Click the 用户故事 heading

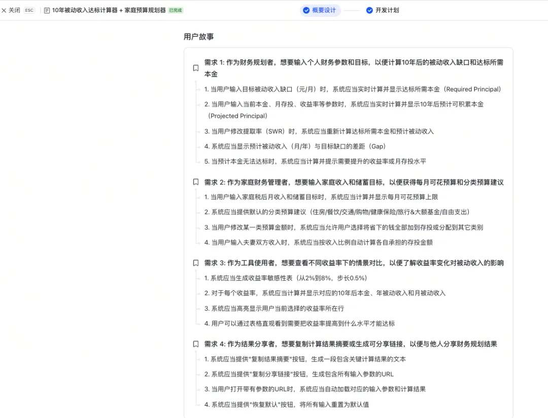coord(198,37)
